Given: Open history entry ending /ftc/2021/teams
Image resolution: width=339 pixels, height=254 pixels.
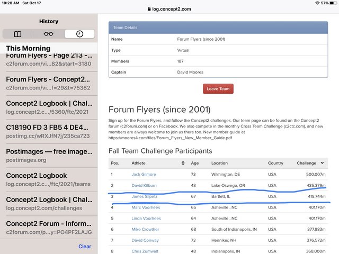Looking at the screenshot, I should (49, 180).
